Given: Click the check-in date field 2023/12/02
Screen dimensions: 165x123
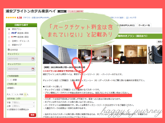Looking at the screenshot, I should 21,59.
